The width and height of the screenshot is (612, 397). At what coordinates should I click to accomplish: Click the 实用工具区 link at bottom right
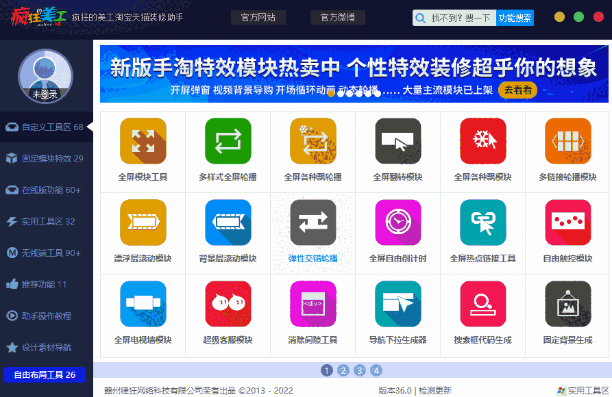pos(583,390)
